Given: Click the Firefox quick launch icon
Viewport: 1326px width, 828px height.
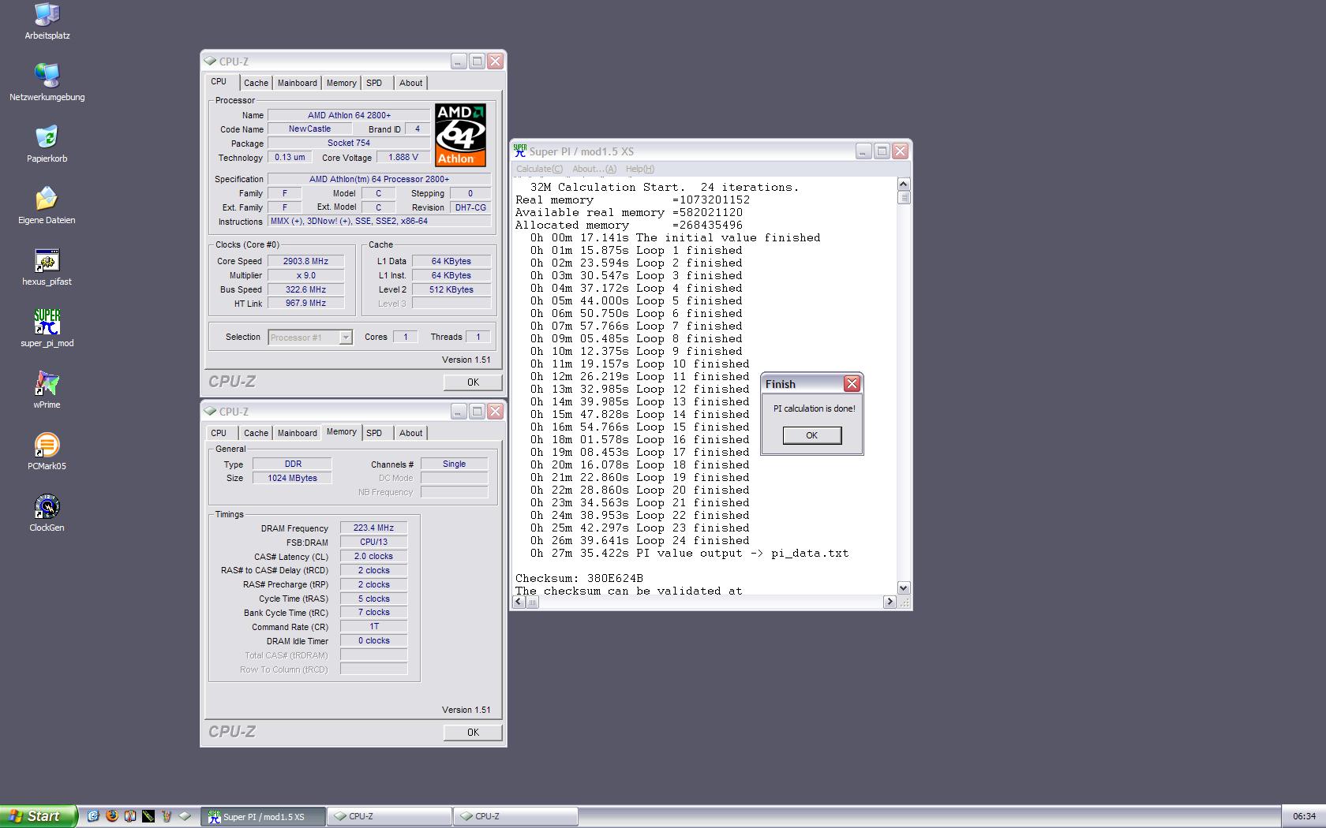Looking at the screenshot, I should 111,816.
